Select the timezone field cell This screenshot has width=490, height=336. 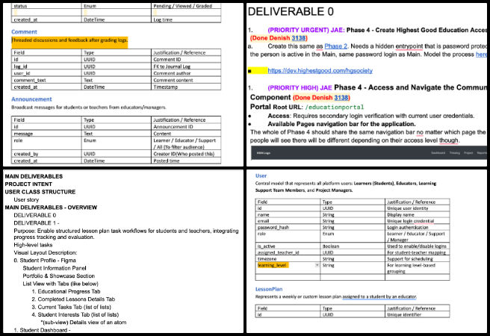point(288,259)
